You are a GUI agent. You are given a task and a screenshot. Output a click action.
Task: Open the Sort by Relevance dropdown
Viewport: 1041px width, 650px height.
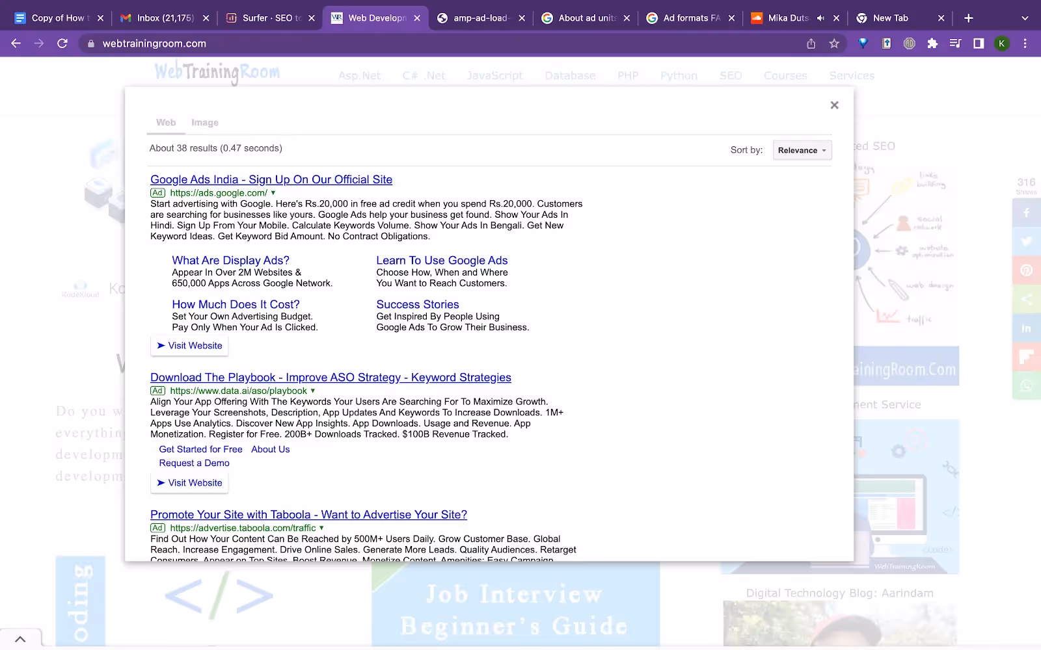(802, 150)
